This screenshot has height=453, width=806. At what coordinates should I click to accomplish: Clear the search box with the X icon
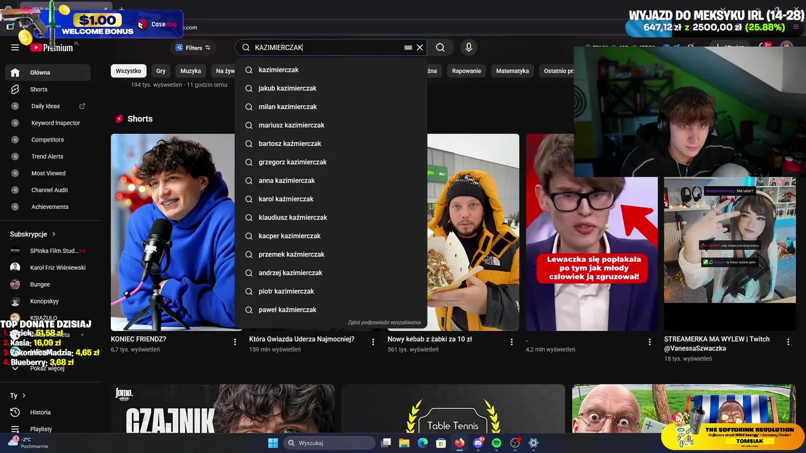pyautogui.click(x=419, y=47)
